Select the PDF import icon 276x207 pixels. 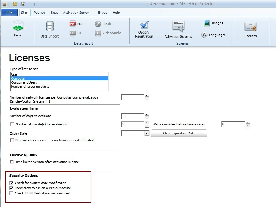[x=73, y=24]
